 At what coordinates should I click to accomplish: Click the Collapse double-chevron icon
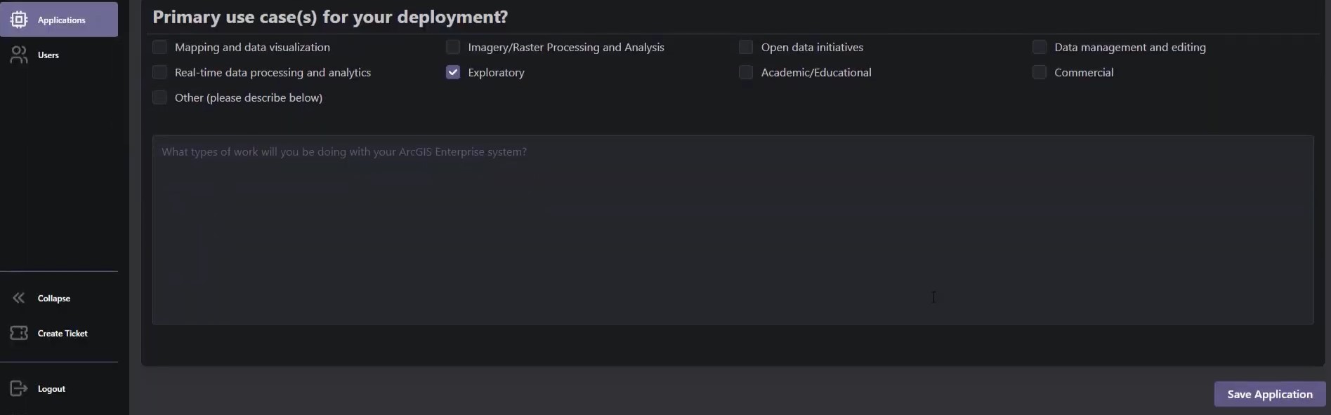(x=19, y=298)
